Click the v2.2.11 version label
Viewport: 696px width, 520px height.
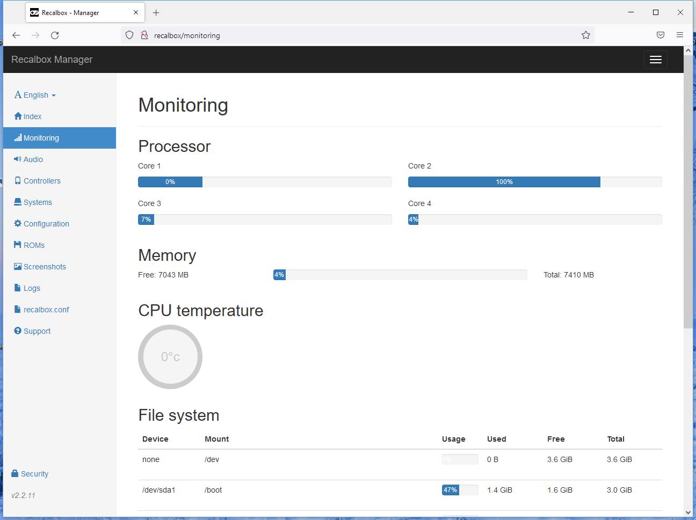click(23, 495)
